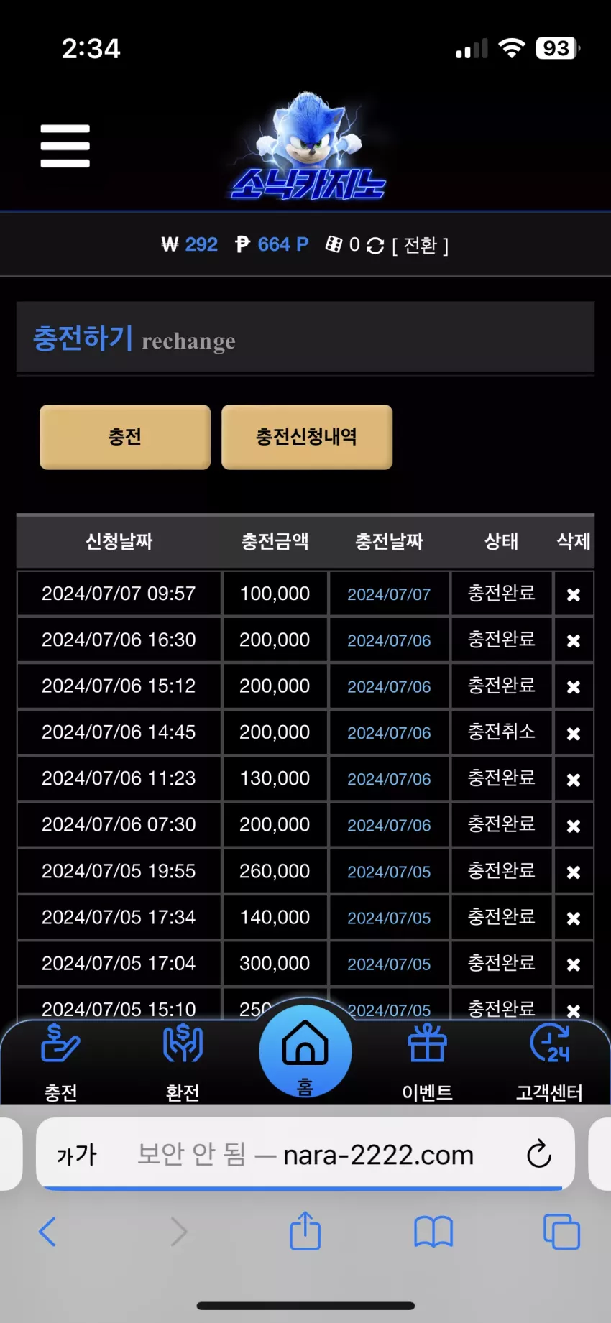This screenshot has height=1323, width=611.
Task: Tap the Sonic casino logo
Action: 308,146
